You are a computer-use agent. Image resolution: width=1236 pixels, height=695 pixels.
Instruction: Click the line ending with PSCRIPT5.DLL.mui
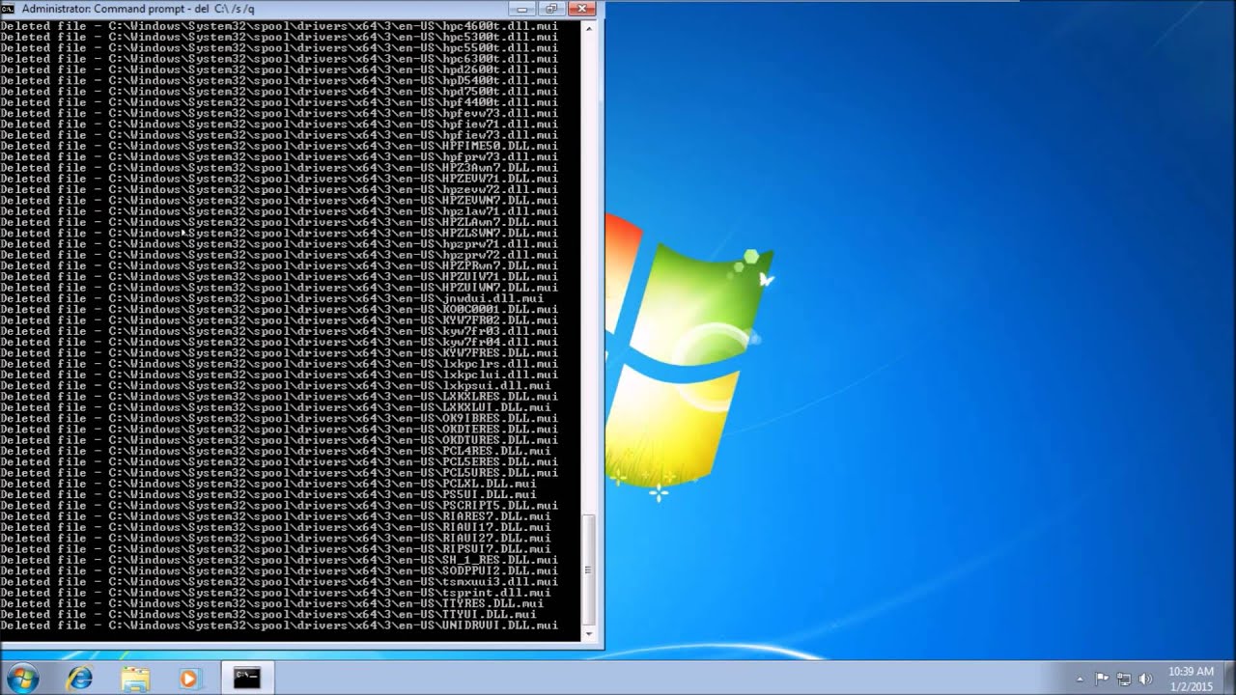click(279, 506)
